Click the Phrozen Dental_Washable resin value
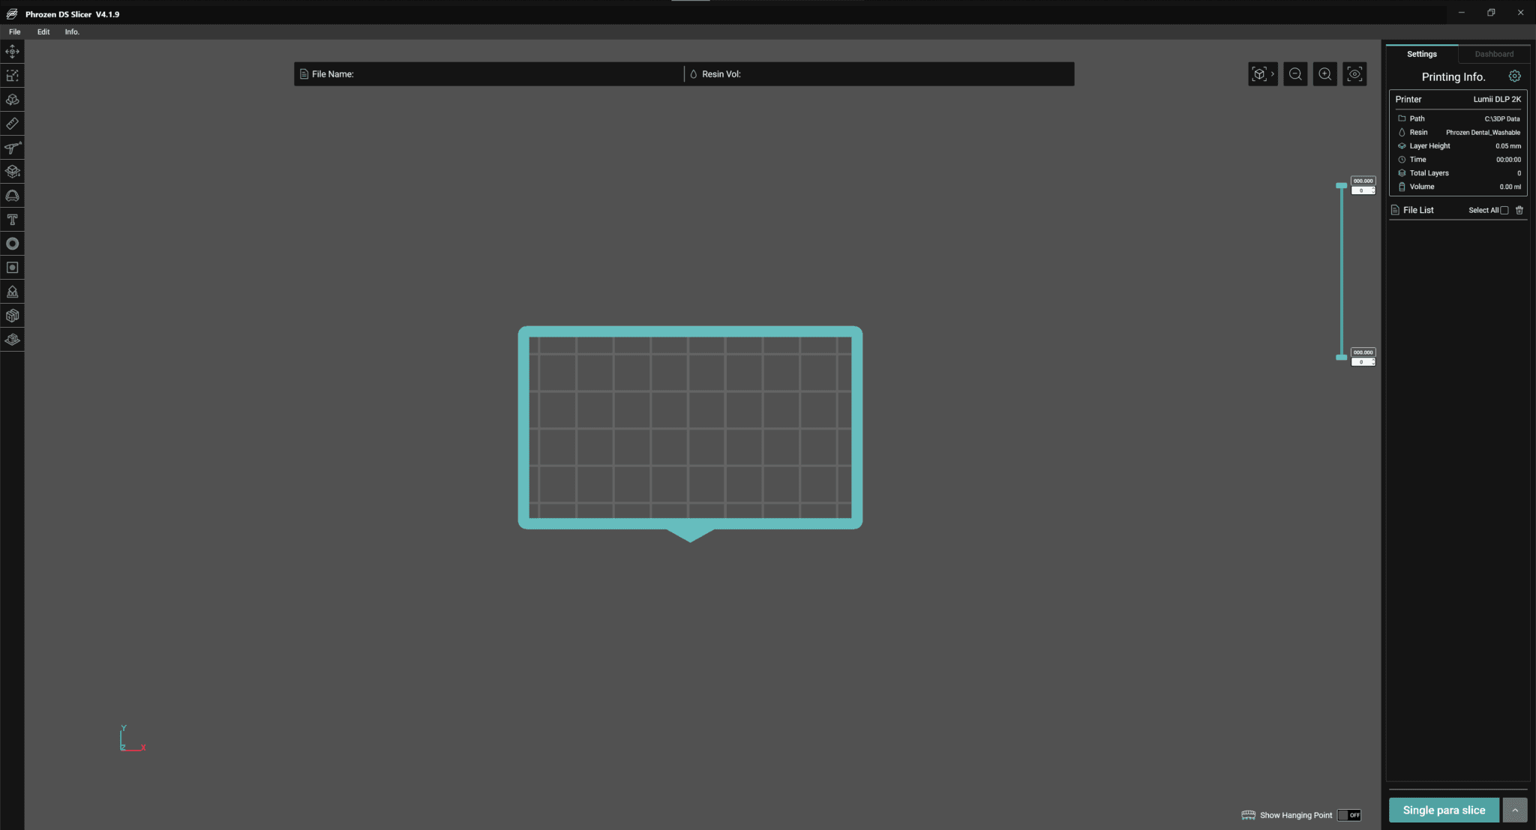The image size is (1536, 830). click(x=1483, y=133)
